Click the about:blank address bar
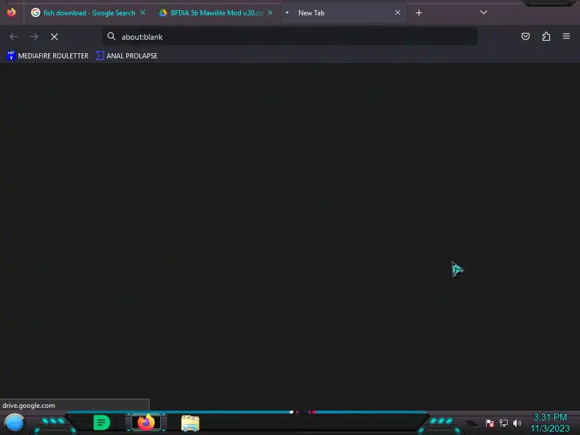The height and width of the screenshot is (435, 580). click(x=290, y=37)
